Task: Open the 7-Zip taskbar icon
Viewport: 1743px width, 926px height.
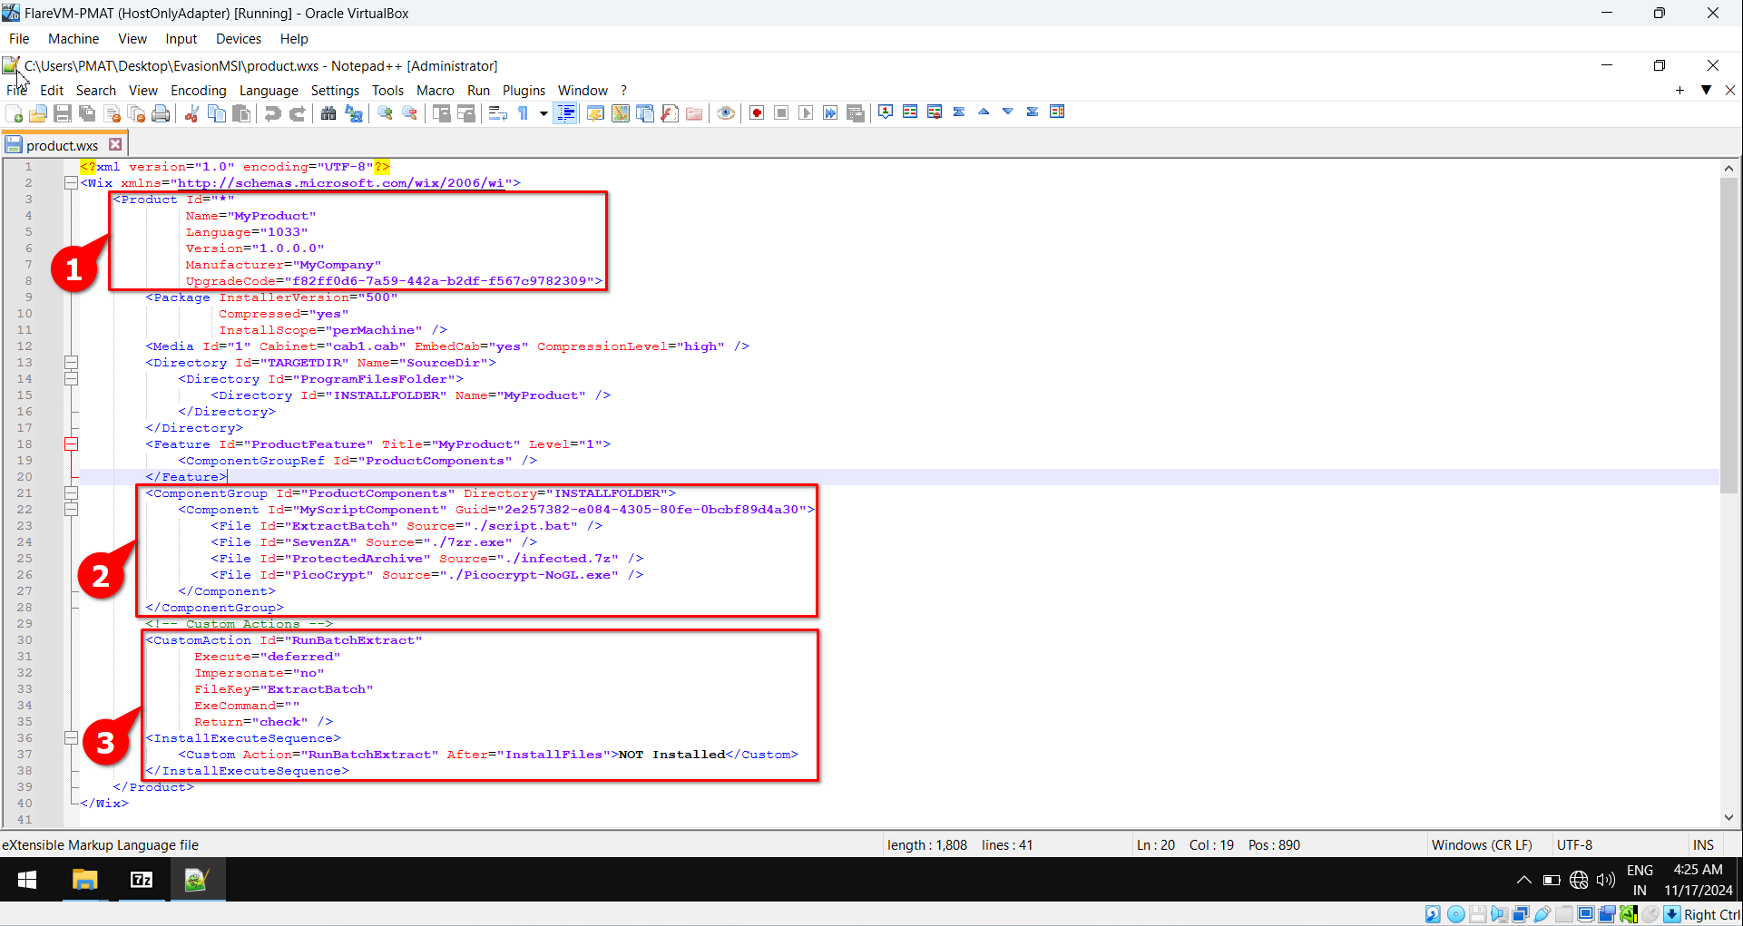Action: [x=142, y=880]
